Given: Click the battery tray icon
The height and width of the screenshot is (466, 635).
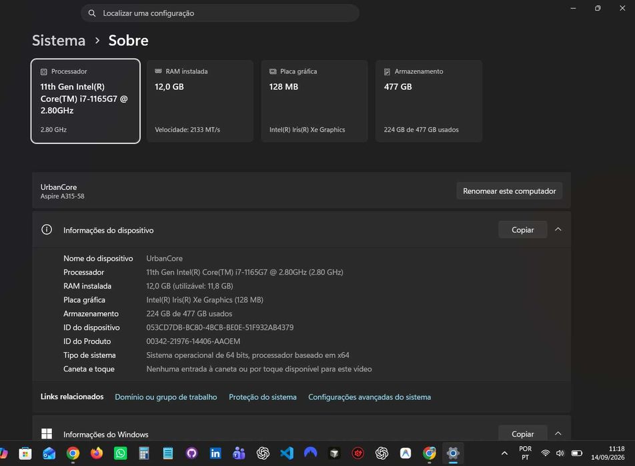Looking at the screenshot, I should [x=577, y=453].
